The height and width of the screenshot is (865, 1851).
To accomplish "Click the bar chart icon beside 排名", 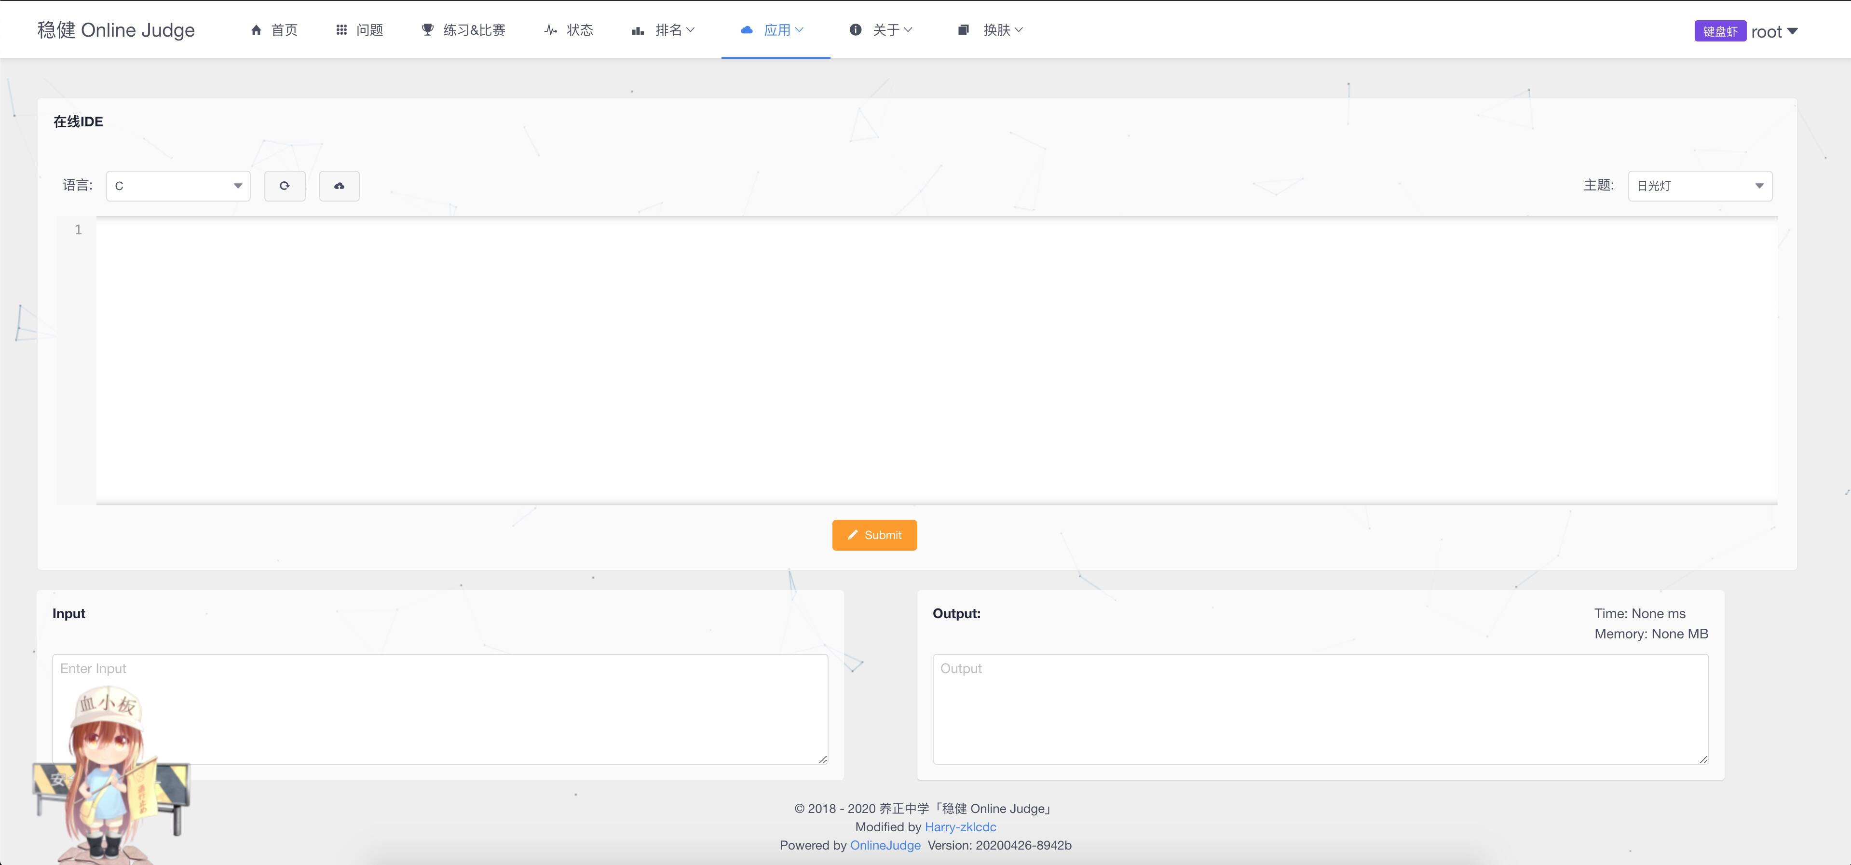I will pos(638,30).
